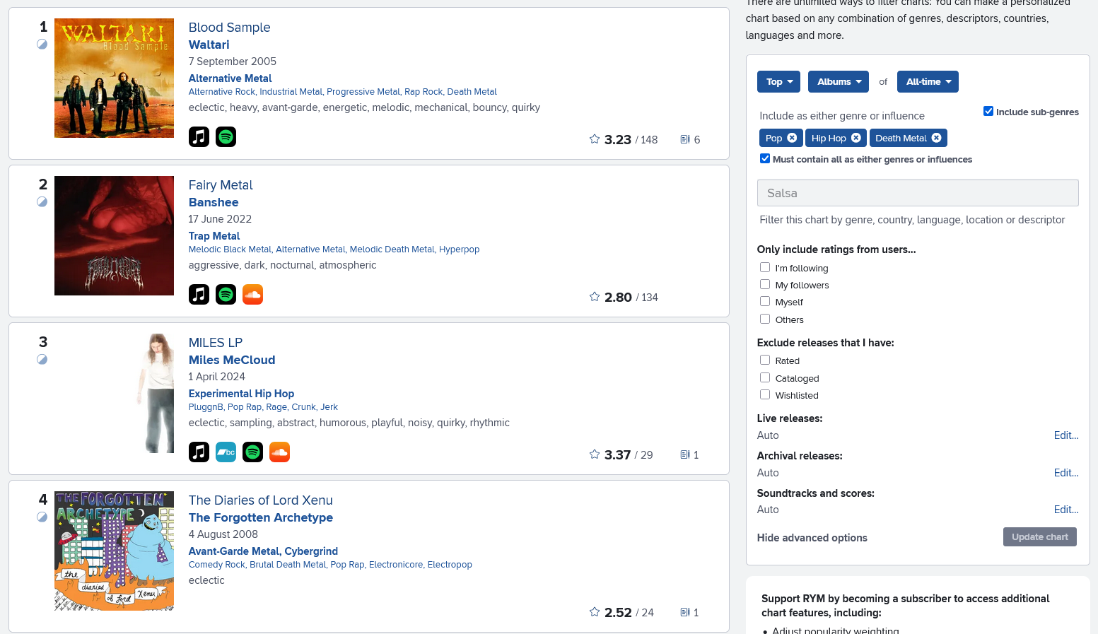Open Bandcamp link for MILES LP

pos(226,452)
